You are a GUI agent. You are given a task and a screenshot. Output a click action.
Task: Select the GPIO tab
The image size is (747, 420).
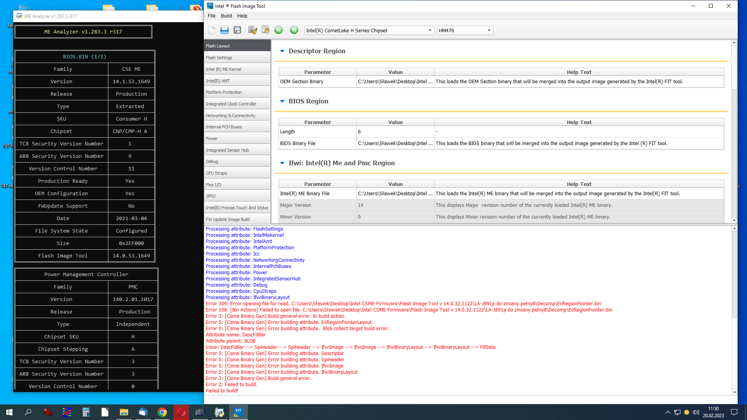237,196
